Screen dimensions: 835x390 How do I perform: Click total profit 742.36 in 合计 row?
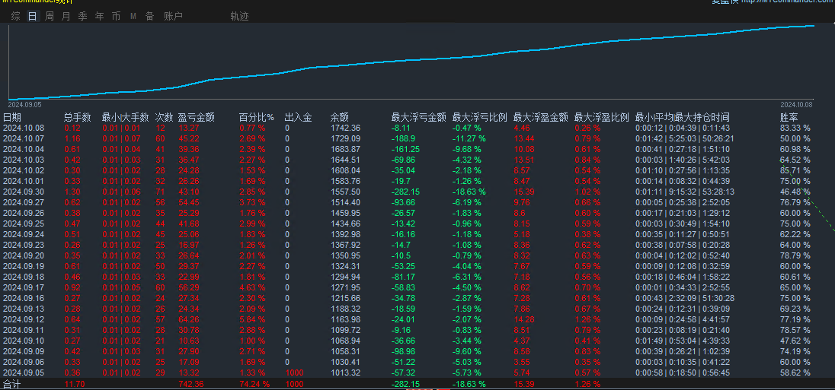(190, 384)
